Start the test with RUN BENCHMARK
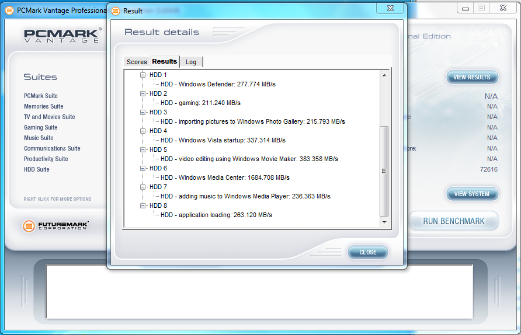Image resolution: width=521 pixels, height=335 pixels. (x=454, y=221)
